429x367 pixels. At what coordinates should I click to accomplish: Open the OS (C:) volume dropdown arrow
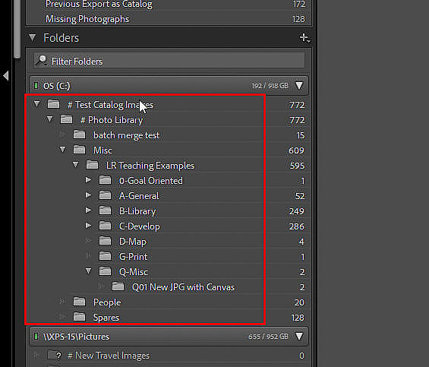tap(299, 85)
